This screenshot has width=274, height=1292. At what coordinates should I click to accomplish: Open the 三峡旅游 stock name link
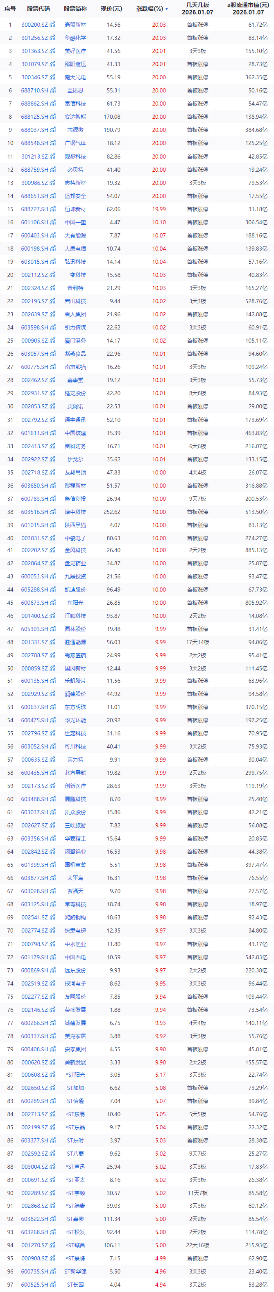75,825
